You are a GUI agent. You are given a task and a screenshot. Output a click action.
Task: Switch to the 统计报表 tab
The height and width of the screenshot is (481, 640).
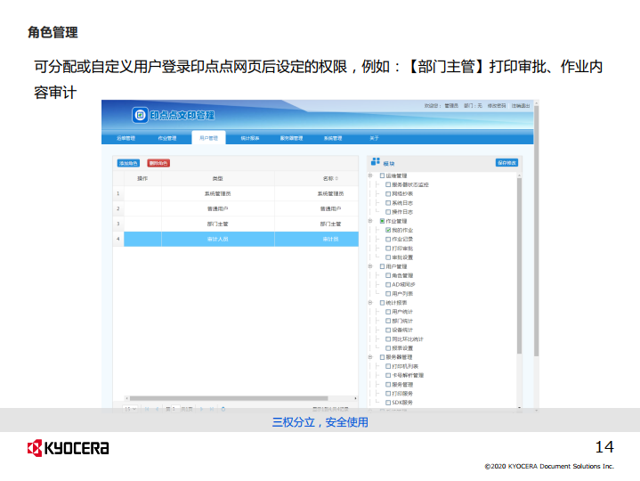tap(250, 138)
